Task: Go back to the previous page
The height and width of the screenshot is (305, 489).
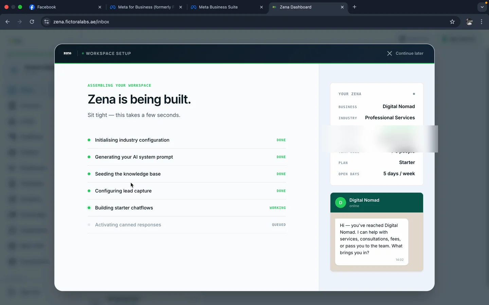Action: tap(7, 22)
